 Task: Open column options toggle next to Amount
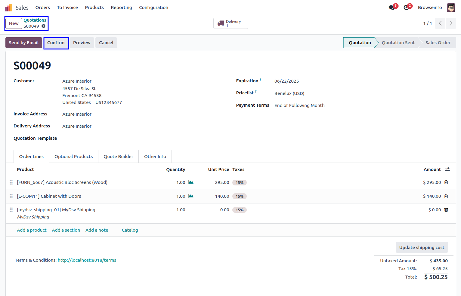447,169
